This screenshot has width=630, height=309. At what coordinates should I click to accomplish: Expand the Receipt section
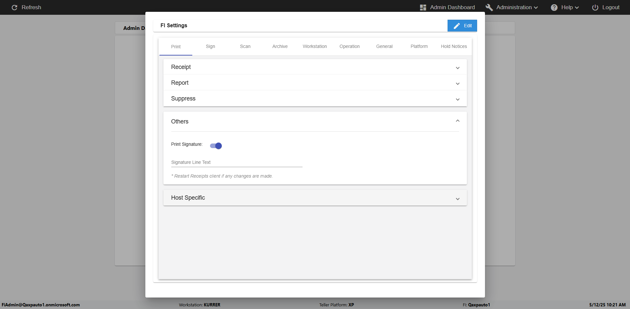pyautogui.click(x=315, y=67)
